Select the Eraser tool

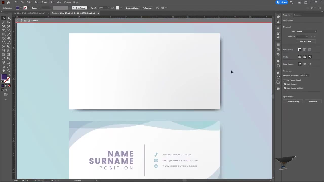coord(9,38)
